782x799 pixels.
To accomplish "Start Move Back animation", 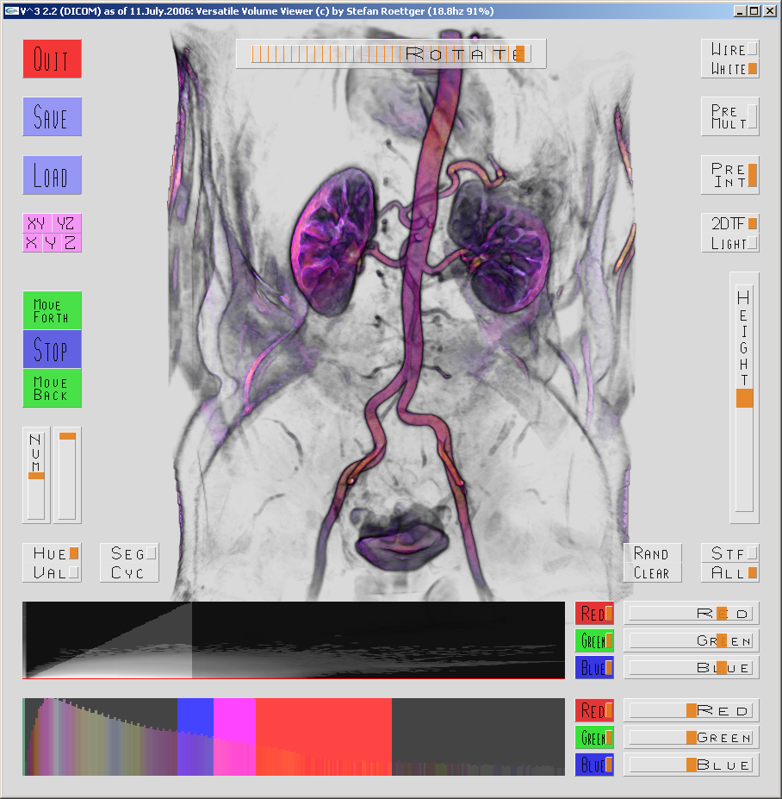I will tap(52, 388).
